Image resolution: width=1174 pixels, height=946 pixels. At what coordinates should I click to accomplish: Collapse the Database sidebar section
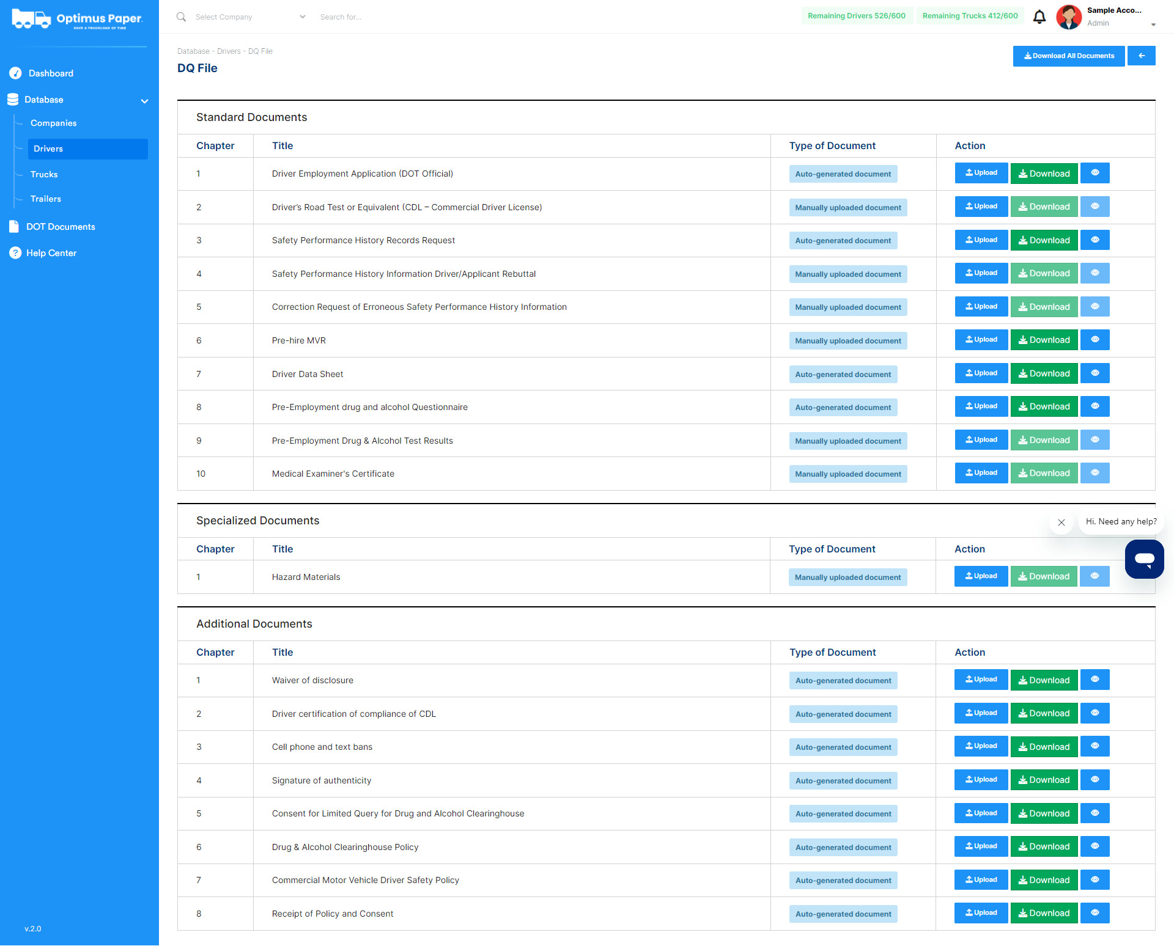tap(144, 101)
